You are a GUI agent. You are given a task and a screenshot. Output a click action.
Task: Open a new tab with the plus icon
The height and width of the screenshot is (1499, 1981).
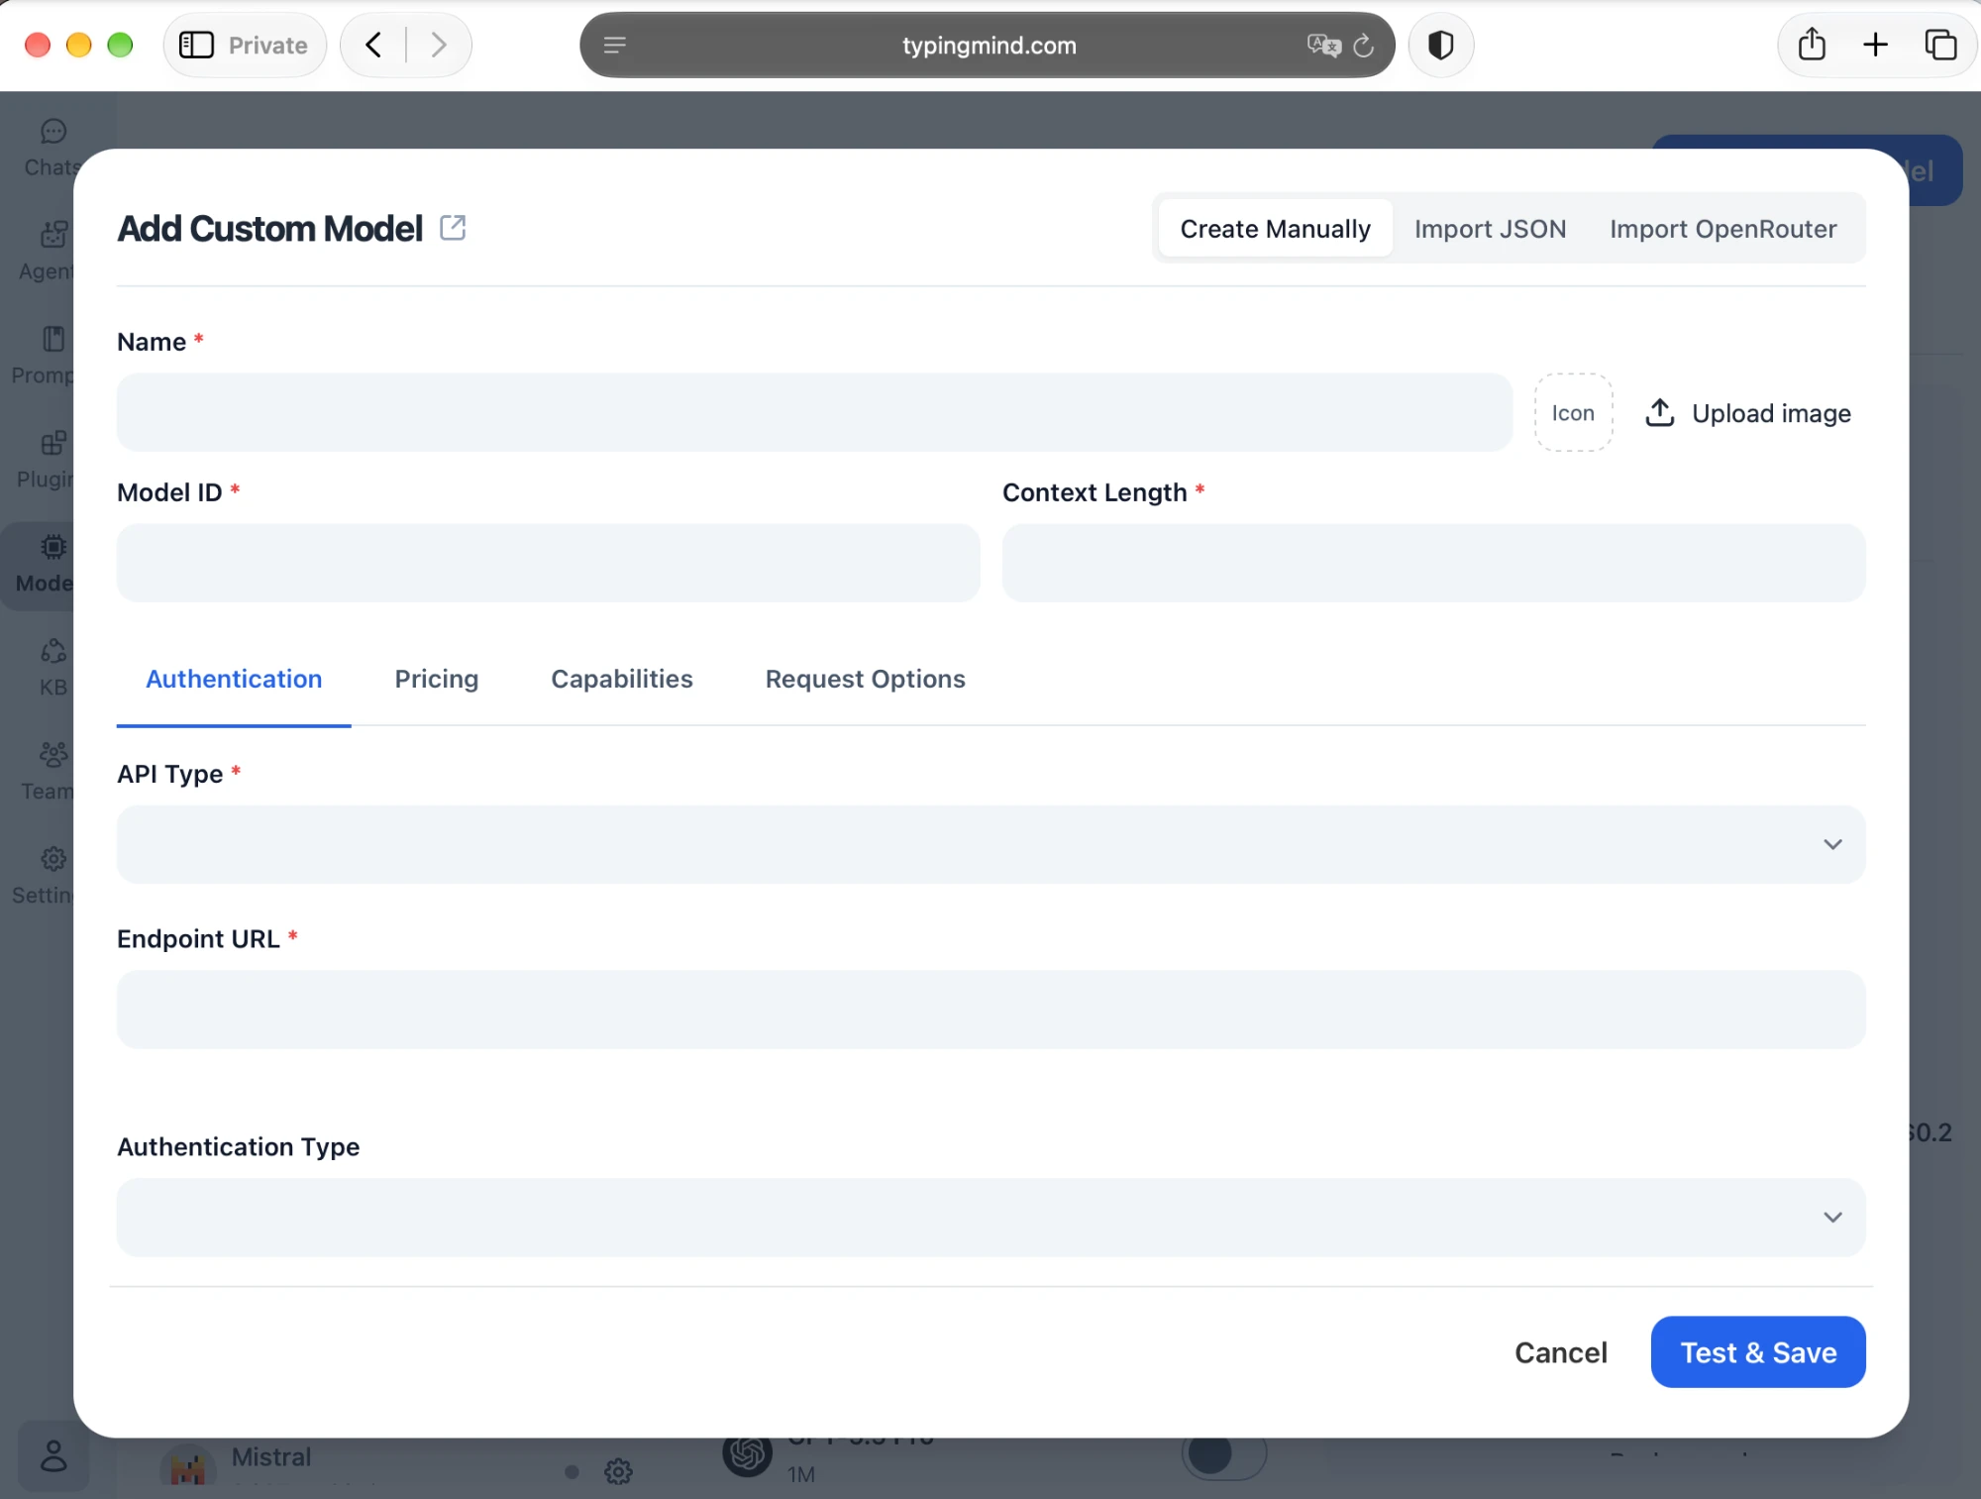(x=1875, y=45)
